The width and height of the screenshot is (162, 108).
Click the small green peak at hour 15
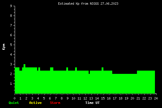pyautogui.click(x=103, y=69)
